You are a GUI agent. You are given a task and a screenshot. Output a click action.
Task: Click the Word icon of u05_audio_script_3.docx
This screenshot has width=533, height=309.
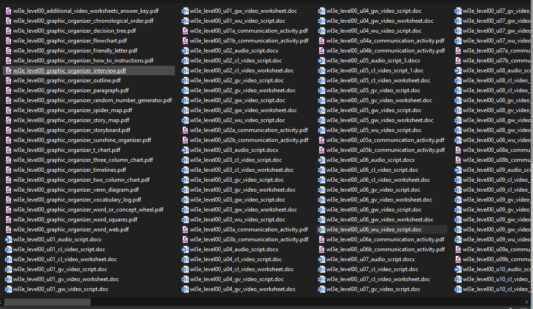pyautogui.click(x=322, y=61)
